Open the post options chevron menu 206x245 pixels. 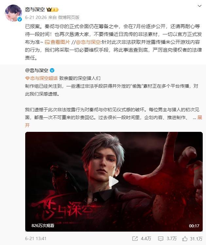(199, 6)
